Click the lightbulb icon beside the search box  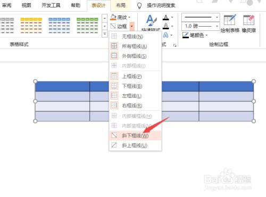(x=139, y=6)
